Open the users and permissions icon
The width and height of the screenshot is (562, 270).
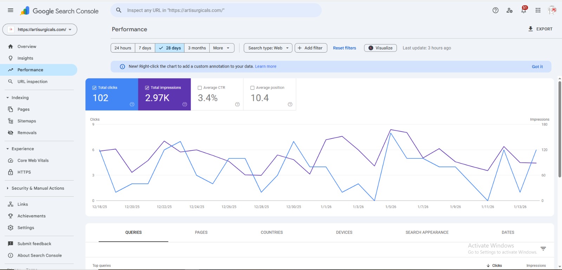click(509, 10)
